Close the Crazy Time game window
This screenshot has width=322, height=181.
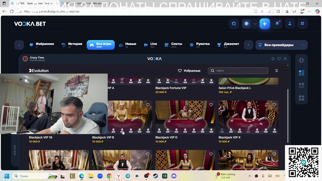pyautogui.click(x=285, y=59)
